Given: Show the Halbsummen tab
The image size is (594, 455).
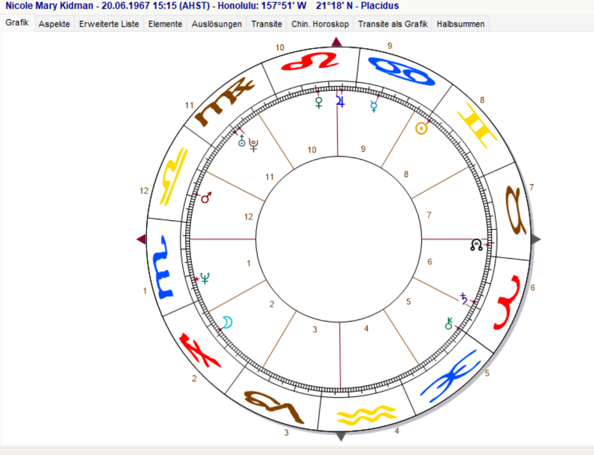Looking at the screenshot, I should pos(460,24).
